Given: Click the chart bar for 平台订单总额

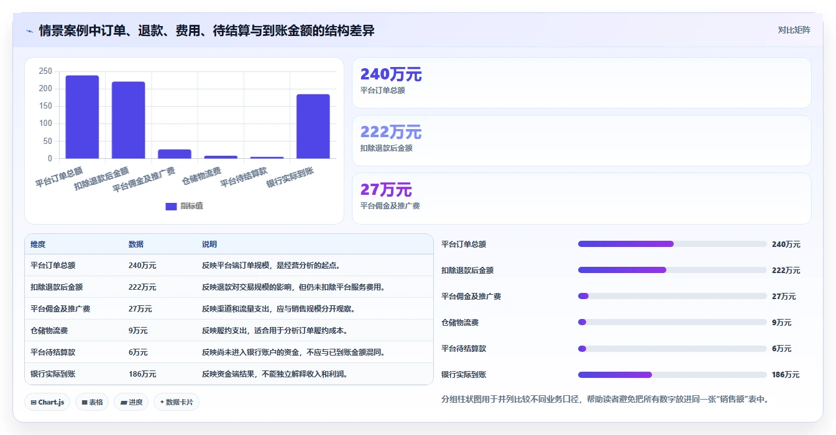Looking at the screenshot, I should pos(82,117).
